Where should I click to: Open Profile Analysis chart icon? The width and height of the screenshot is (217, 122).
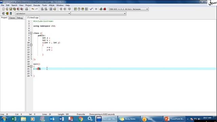(x=101, y=9)
